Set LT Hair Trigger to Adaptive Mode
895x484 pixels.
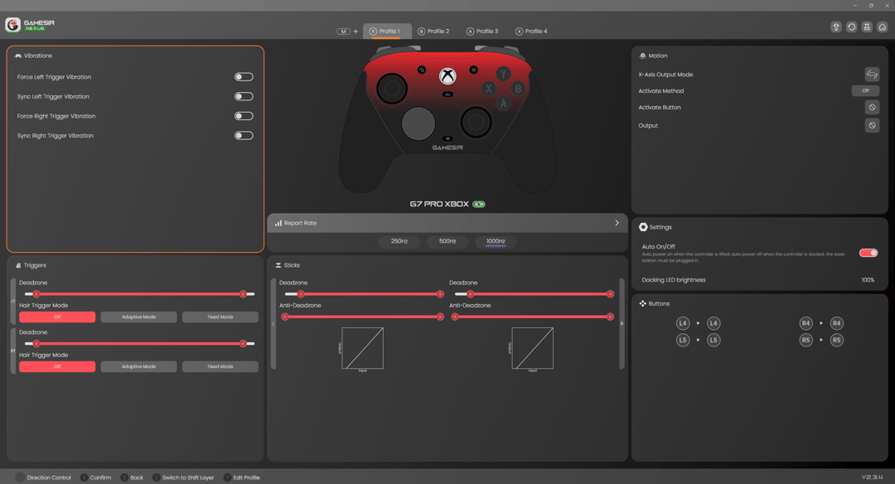(x=138, y=317)
